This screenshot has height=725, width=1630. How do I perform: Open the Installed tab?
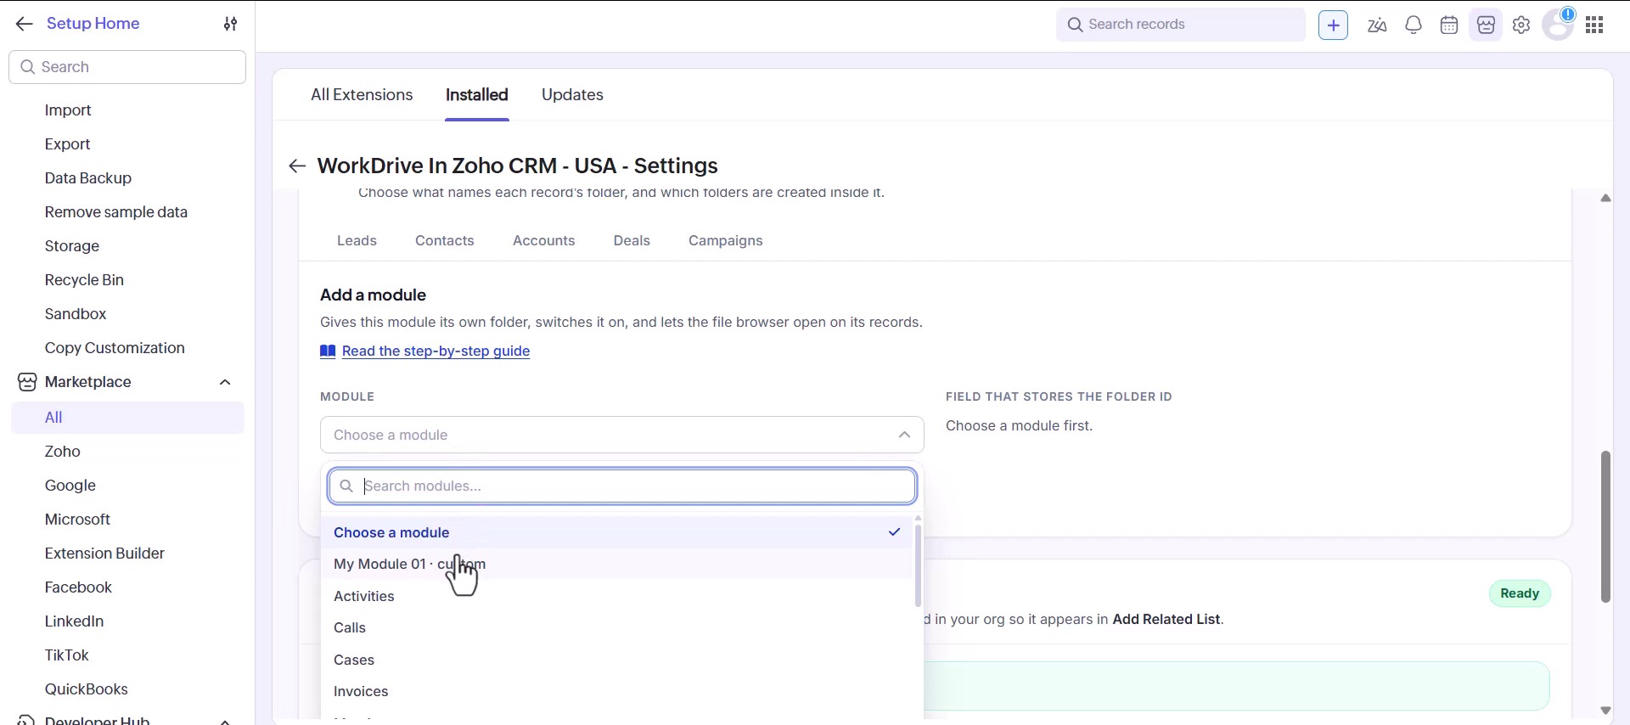click(477, 95)
